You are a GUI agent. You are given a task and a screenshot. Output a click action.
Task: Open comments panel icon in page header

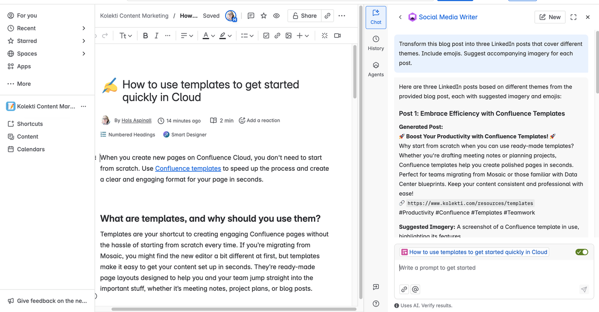[x=251, y=16]
